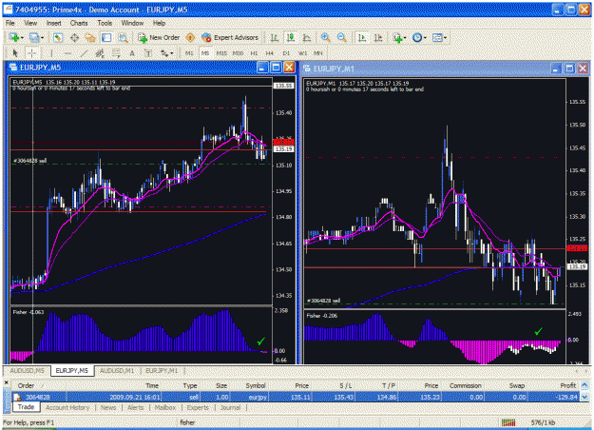Select the equidistant channel tool

[x=100, y=53]
